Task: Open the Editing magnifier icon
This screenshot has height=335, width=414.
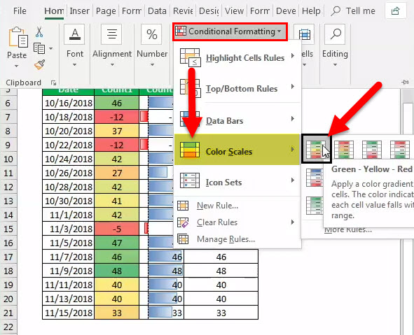Action: pyautogui.click(x=336, y=34)
